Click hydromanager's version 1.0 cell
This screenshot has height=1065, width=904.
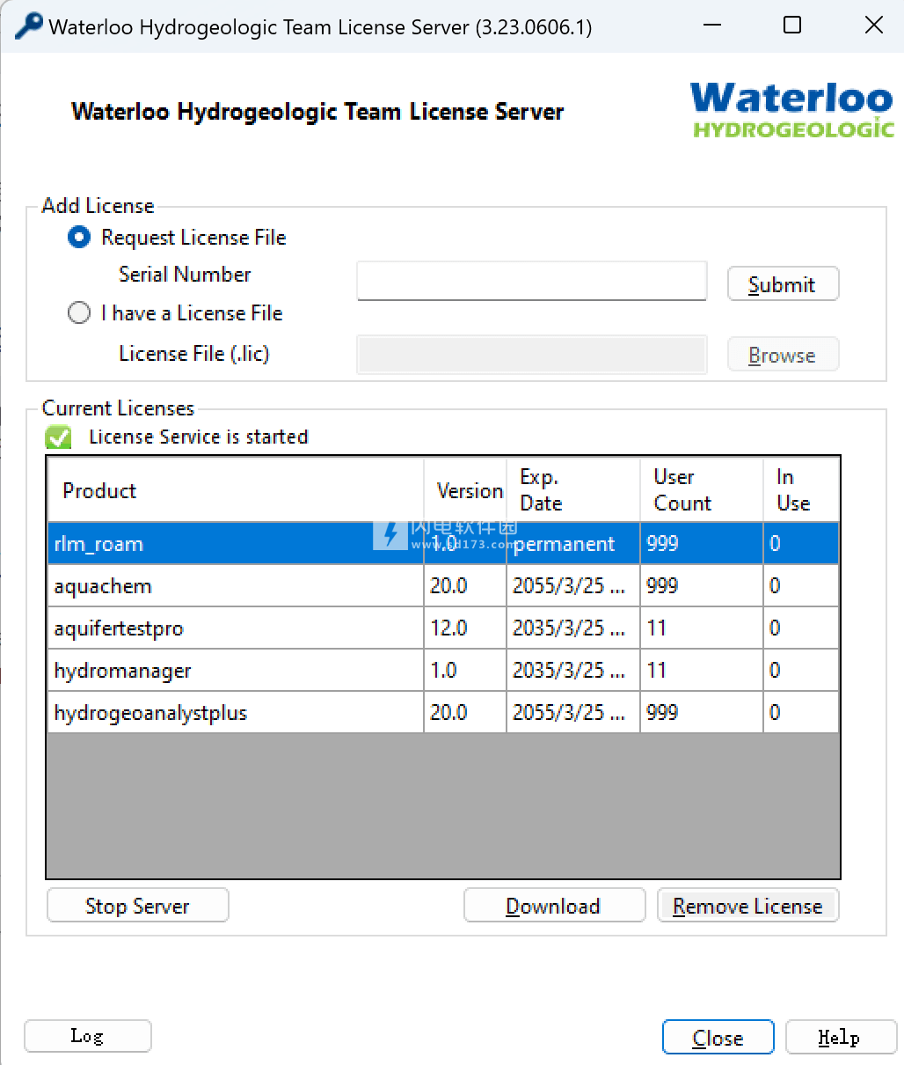[x=465, y=671]
